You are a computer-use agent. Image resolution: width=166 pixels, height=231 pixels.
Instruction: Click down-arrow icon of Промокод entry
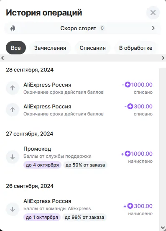tap(13, 157)
